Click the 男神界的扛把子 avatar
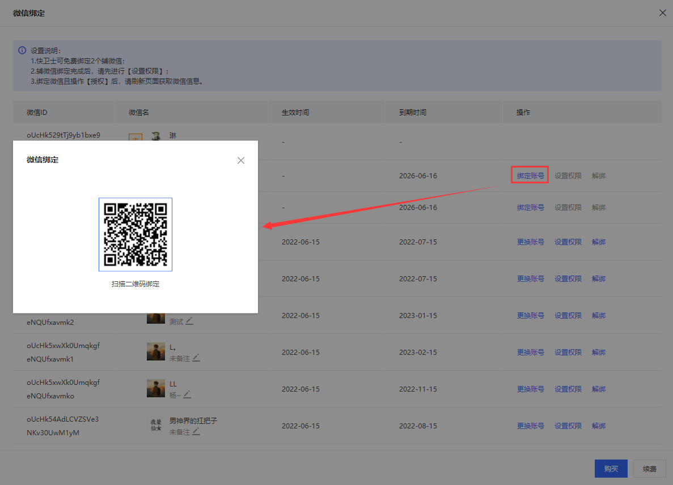The image size is (673, 485). coord(156,426)
